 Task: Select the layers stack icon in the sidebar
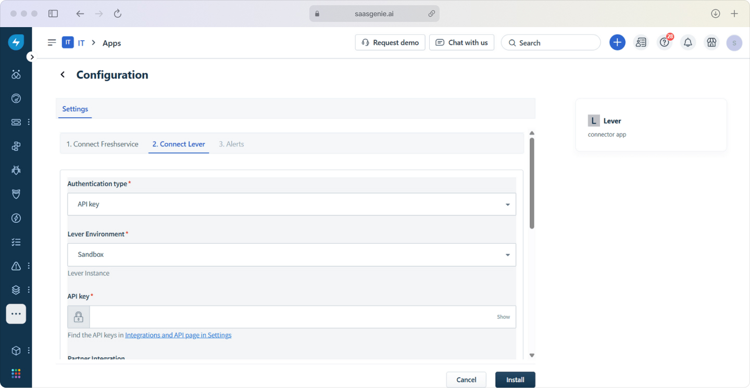coord(15,289)
